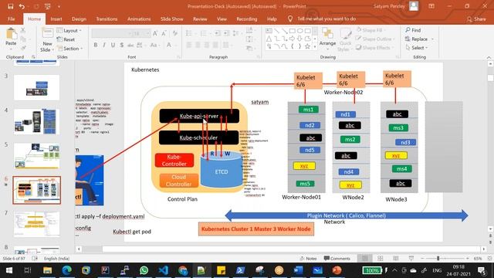Toggle Underline formatting
This screenshot has height=278, width=494.
pos(113,45)
